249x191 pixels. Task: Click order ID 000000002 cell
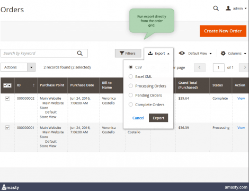tap(25, 98)
